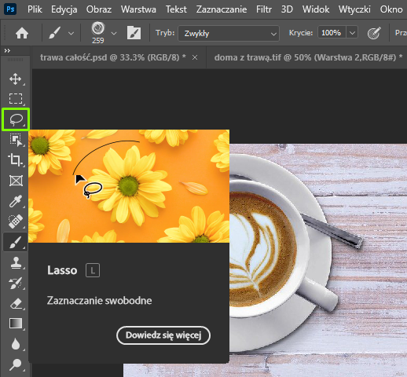Select the Gradient tool
Image resolution: width=407 pixels, height=377 pixels.
pos(16,324)
